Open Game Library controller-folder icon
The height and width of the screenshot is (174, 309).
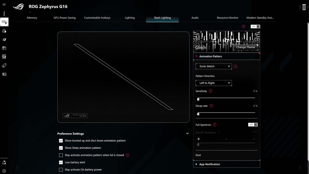click(4, 48)
